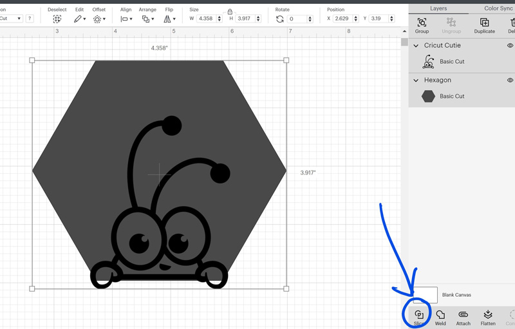
Task: Click the height H input field
Action: [x=245, y=19]
